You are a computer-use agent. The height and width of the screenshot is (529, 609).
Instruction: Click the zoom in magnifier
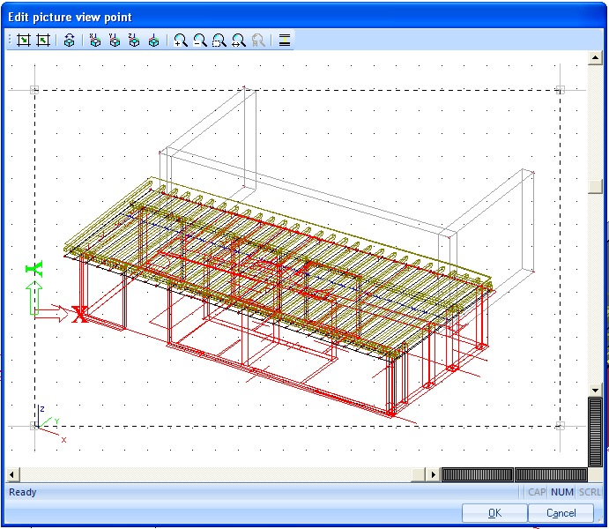pos(181,40)
